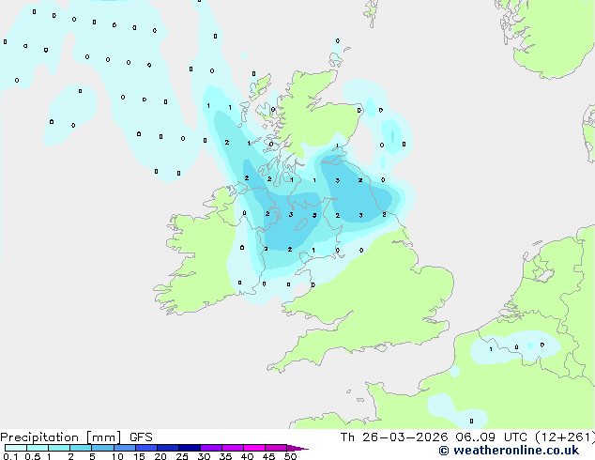
Task: Click the 'Th 26-03-2026 06..09 UTC' timestamp text
Action: click(435, 437)
